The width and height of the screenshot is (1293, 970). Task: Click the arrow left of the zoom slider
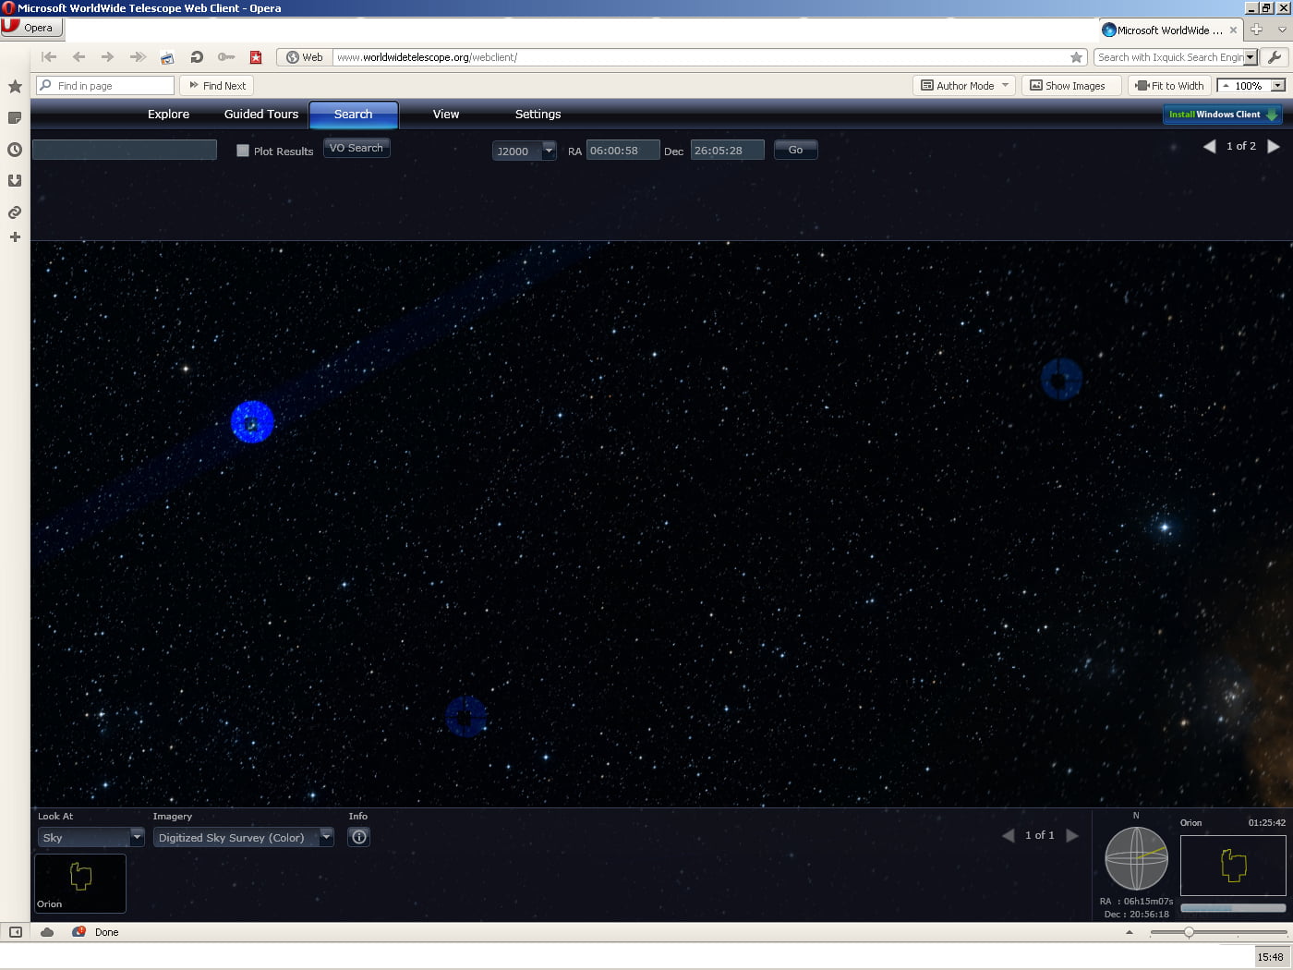pyautogui.click(x=1129, y=932)
